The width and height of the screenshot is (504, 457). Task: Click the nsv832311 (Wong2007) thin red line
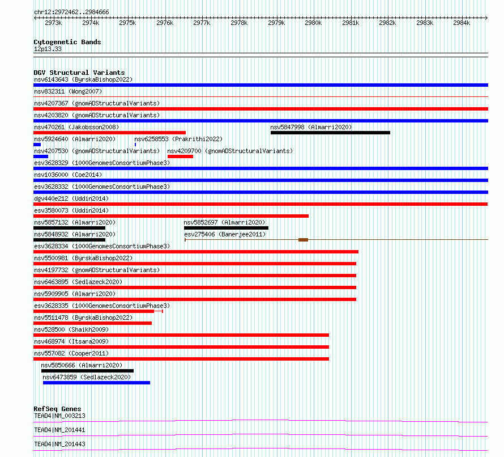[260, 96]
